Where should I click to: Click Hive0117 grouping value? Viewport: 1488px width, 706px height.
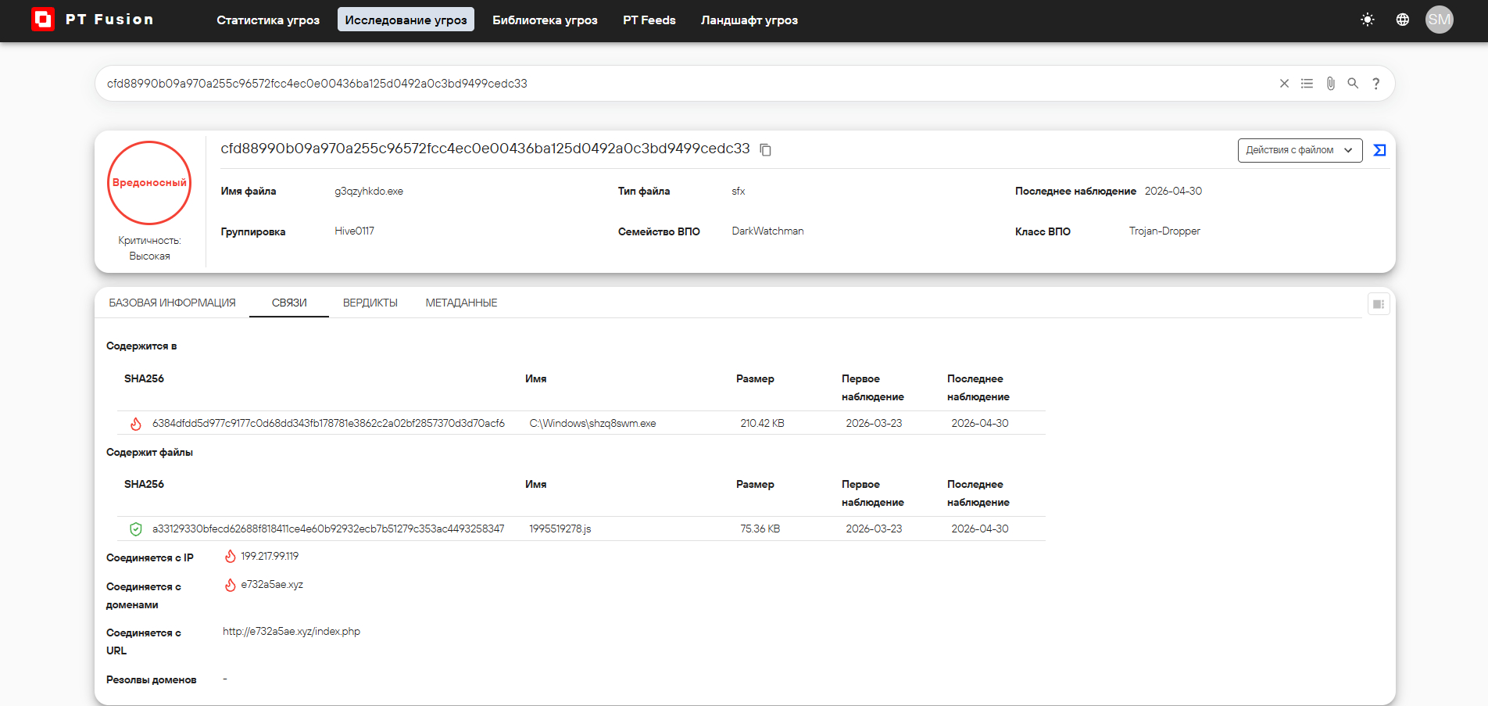[x=354, y=231]
